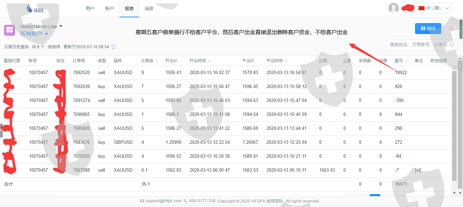463x207 pixels.
Task: Click the purple report presentation icon
Action: pyautogui.click(x=9, y=30)
